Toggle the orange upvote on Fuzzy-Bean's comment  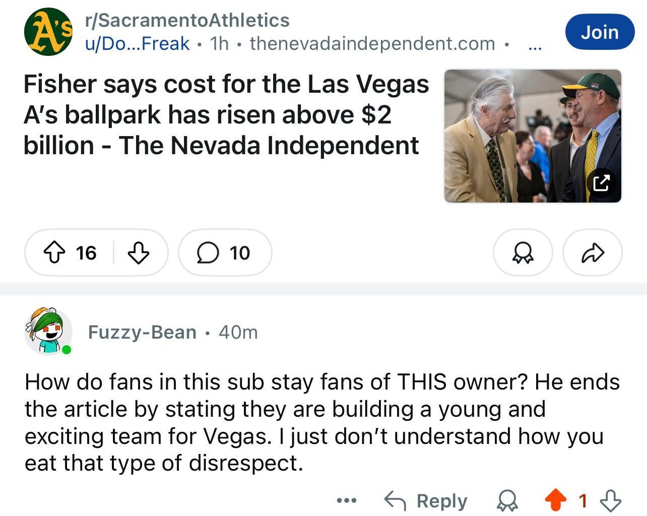pyautogui.click(x=556, y=501)
